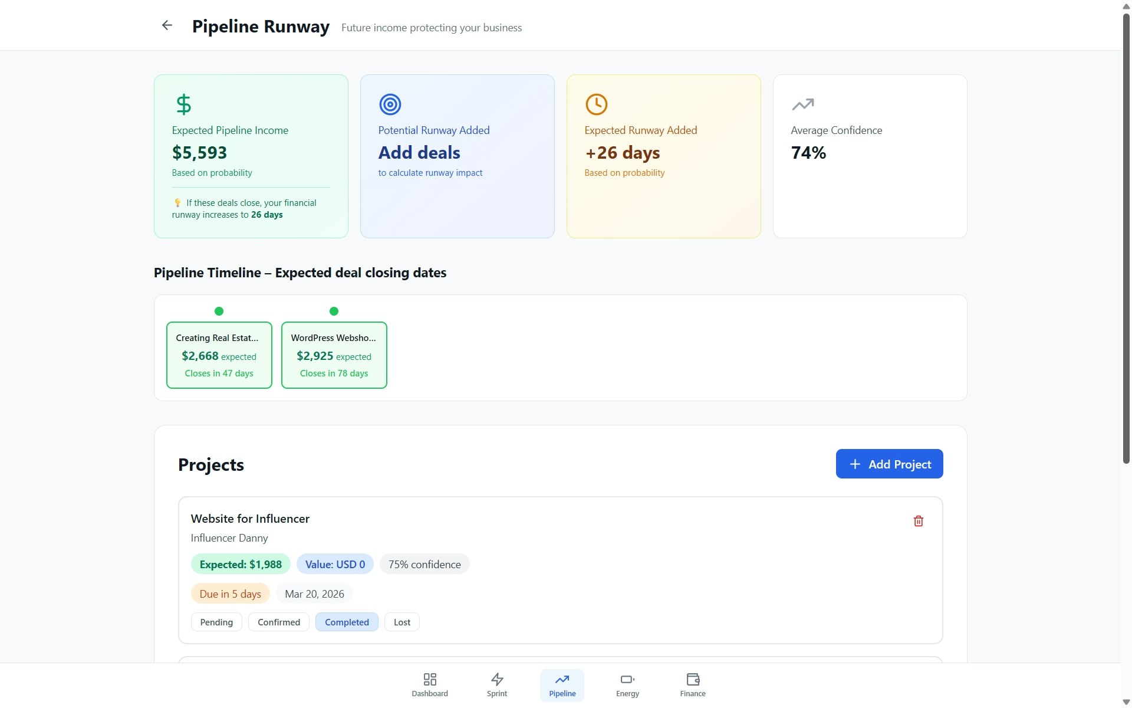Click the 75% confidence badge
This screenshot has height=708, width=1132.
424,564
